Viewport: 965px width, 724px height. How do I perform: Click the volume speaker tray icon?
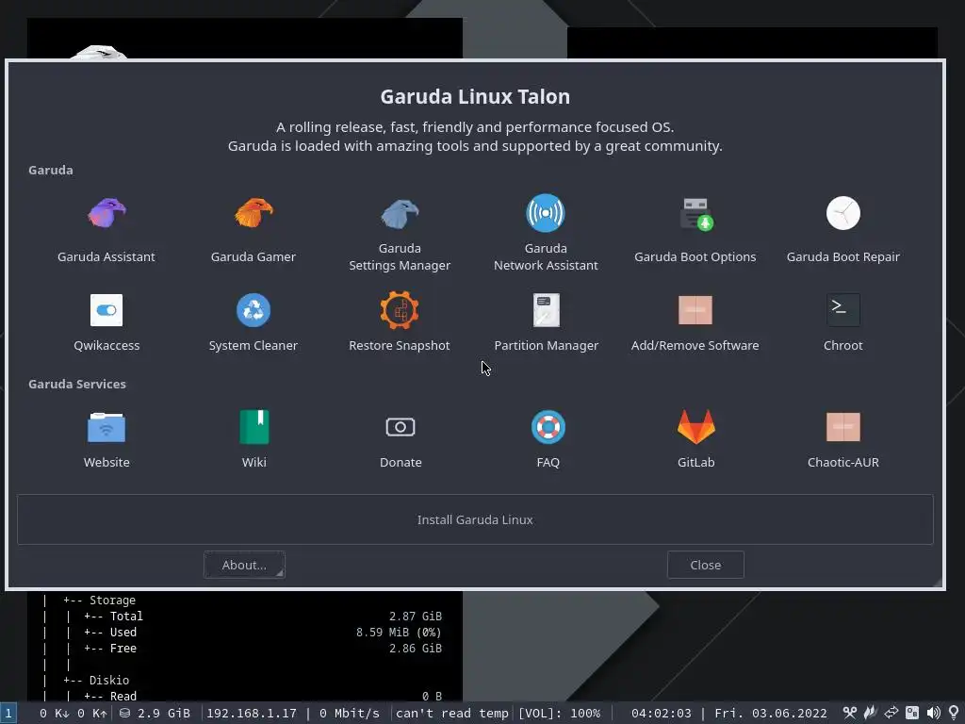934,713
